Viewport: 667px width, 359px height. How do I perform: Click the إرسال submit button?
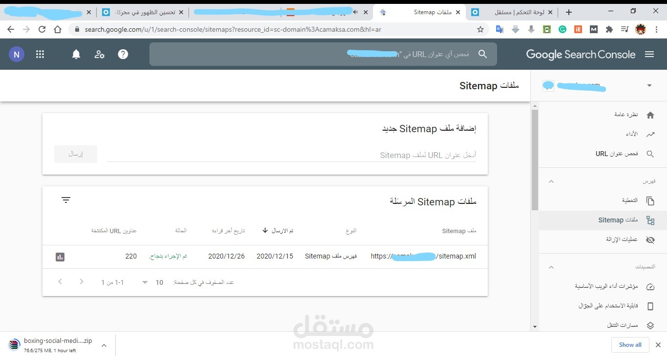[x=76, y=154]
